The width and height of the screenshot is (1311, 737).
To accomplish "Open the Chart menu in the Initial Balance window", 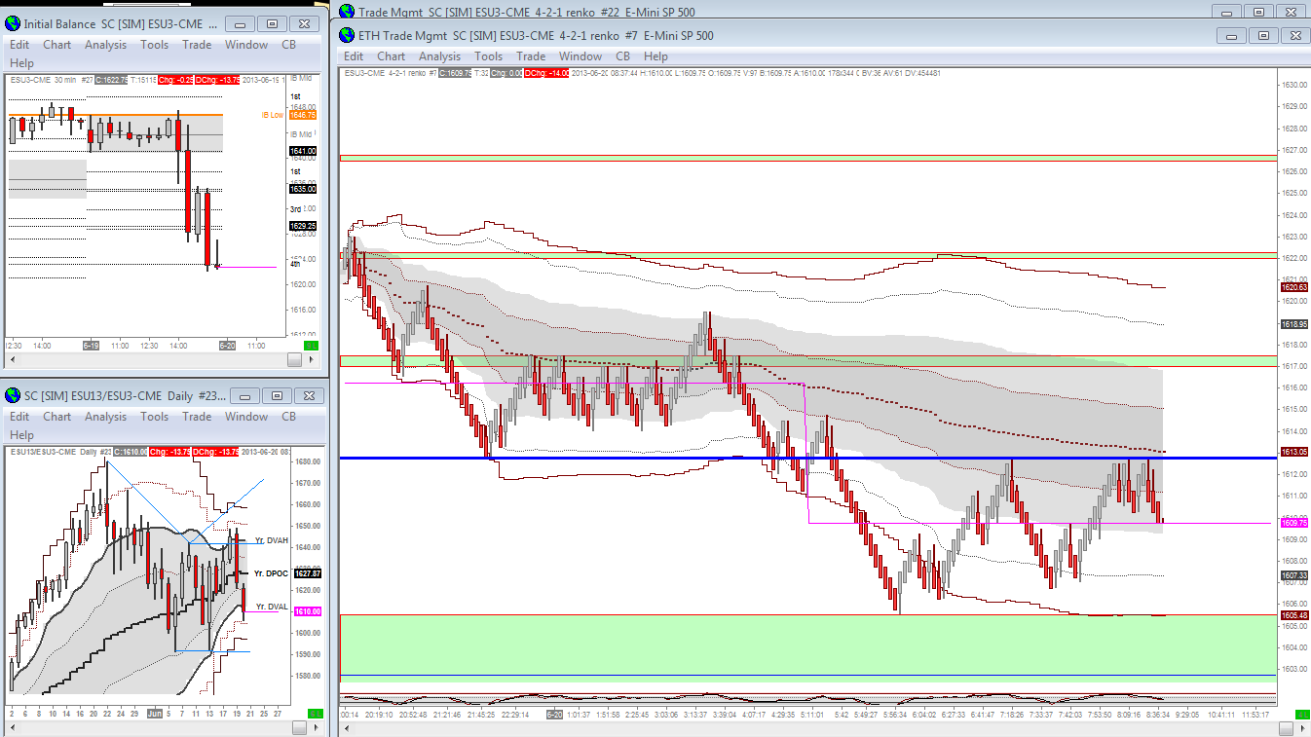I will [56, 45].
